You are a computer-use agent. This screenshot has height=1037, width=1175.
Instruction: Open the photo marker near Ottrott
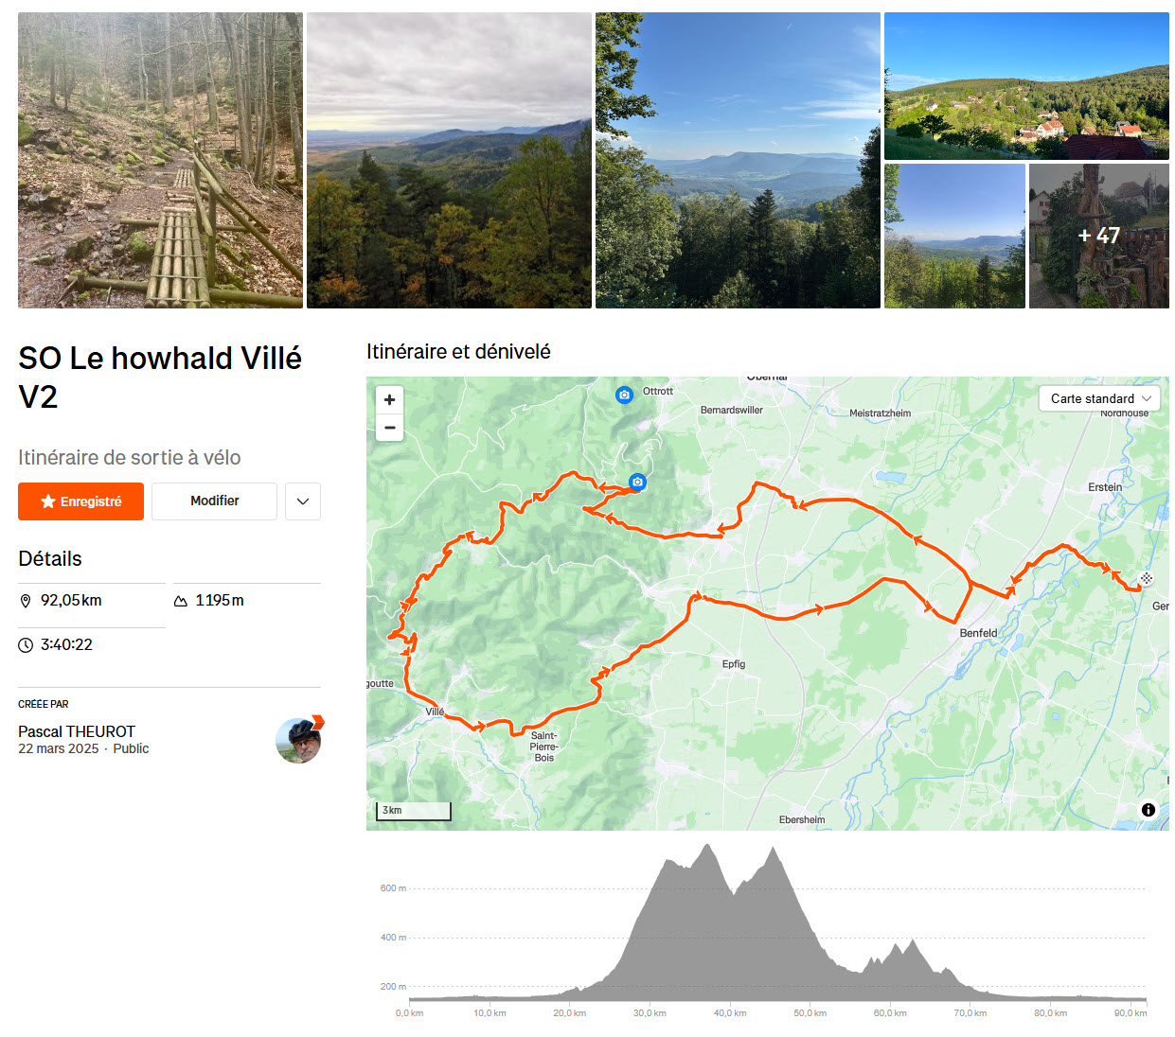click(624, 395)
